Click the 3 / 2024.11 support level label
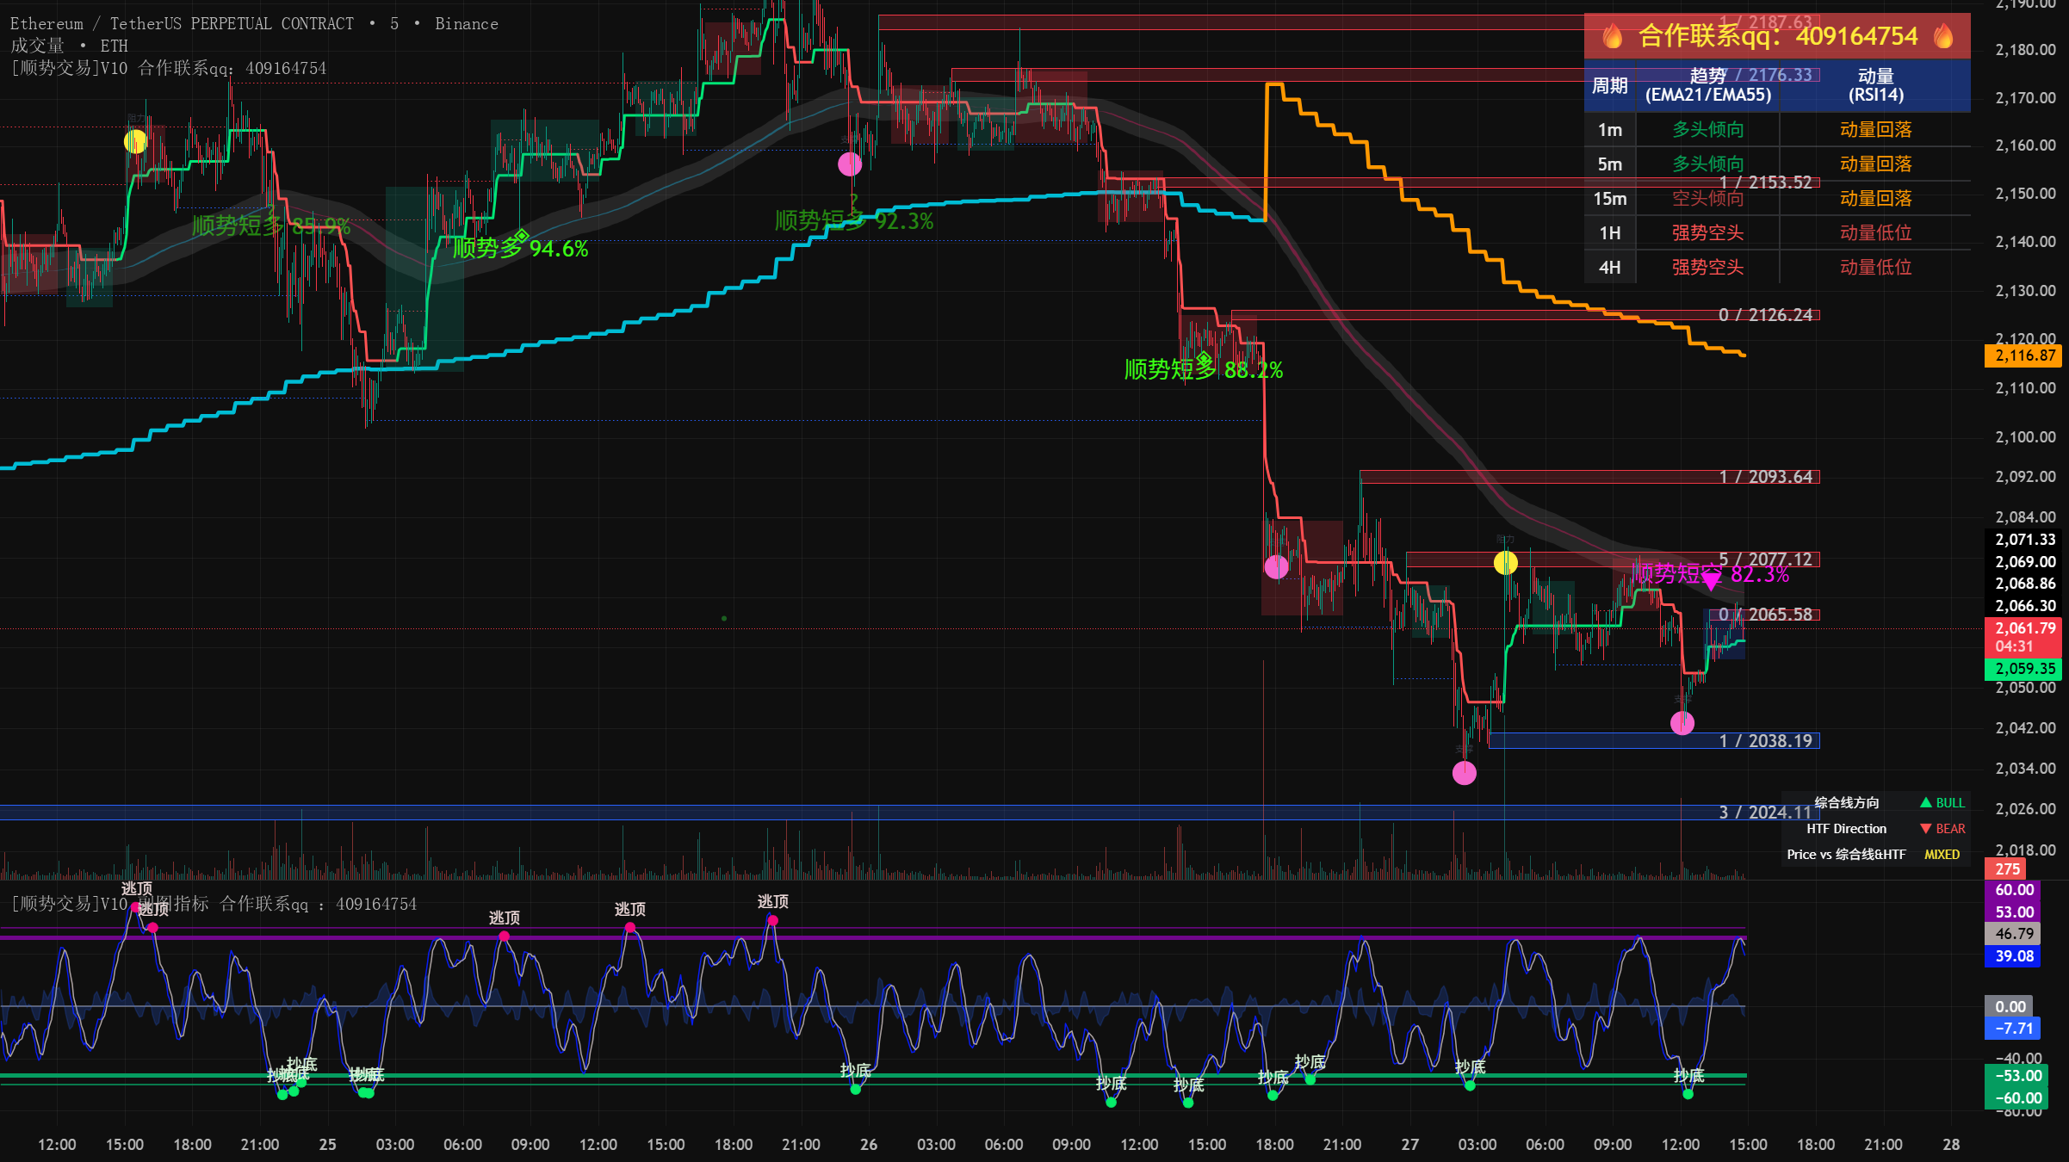2069x1162 pixels. click(1765, 813)
